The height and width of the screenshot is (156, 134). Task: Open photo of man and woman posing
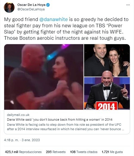point(107,60)
